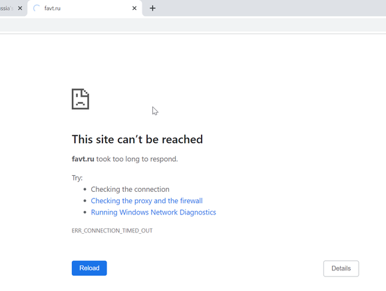Click the ERR_CONNECTION_TIMED_OUT error code
Screen dimensions: 386x291
click(x=112, y=230)
